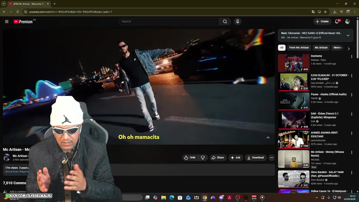359x202 pixels.
Task: Open more actions menu under the video
Action: click(x=271, y=158)
